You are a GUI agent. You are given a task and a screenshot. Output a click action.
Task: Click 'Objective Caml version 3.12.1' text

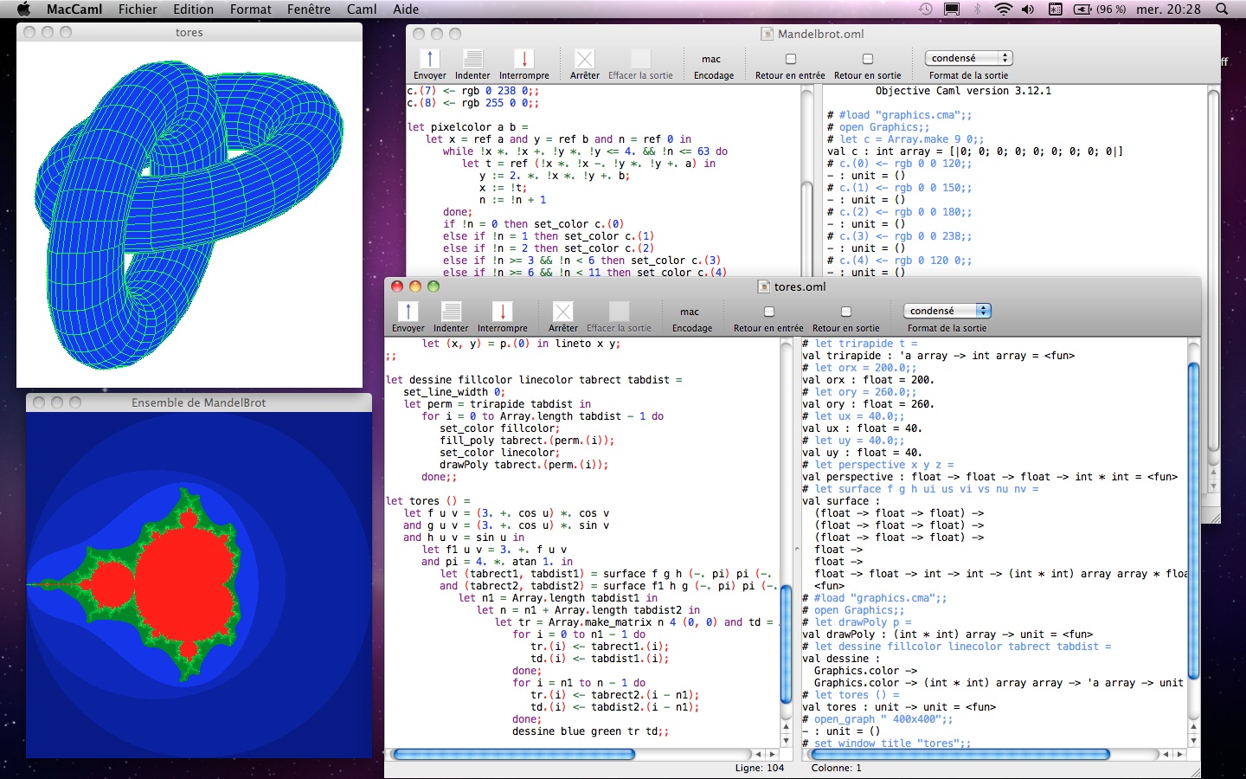click(963, 91)
